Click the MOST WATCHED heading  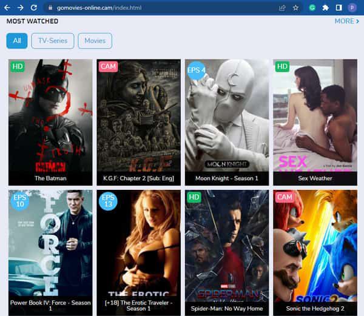coord(32,21)
